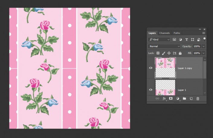213x138 pixels.
Task: Open the Layers panel options menu
Action: click(204, 33)
